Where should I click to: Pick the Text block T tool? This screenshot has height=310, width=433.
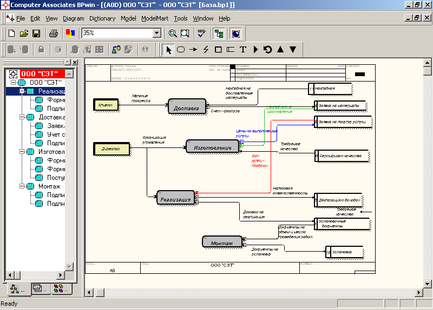243,50
